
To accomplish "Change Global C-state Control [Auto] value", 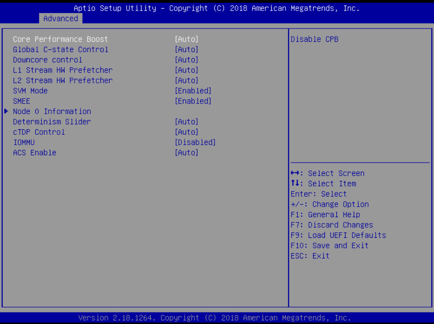I will [x=187, y=49].
